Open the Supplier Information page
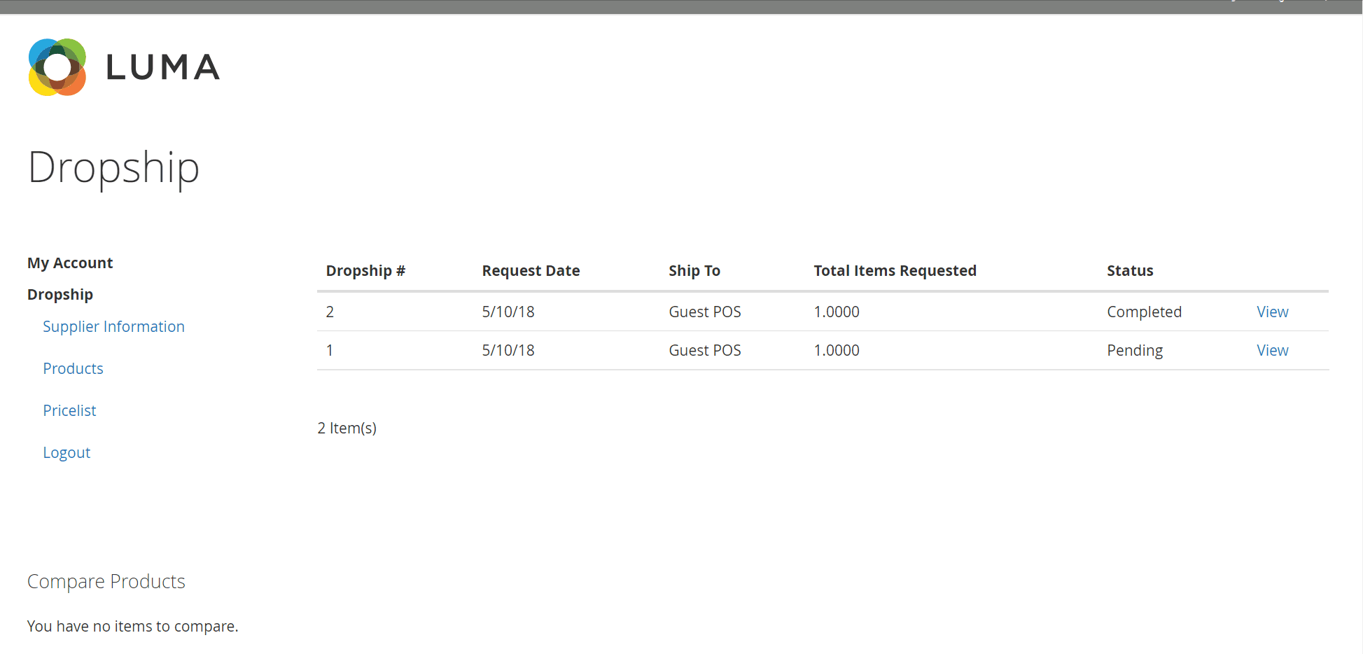 pos(113,326)
